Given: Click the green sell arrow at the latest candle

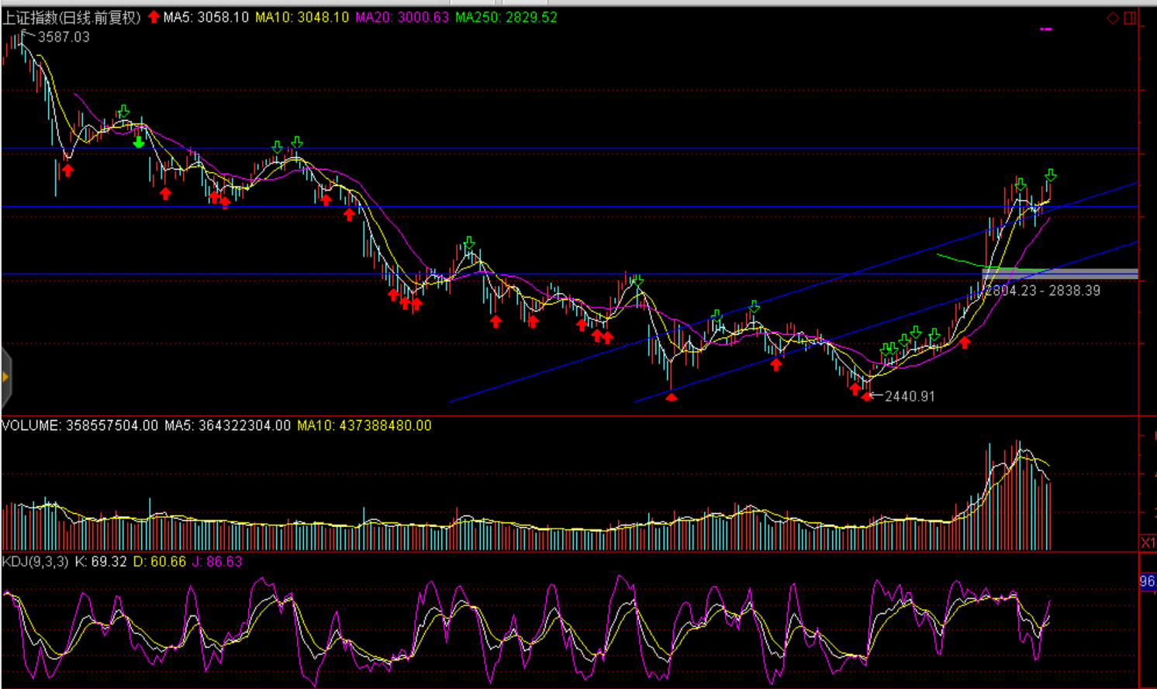Looking at the screenshot, I should tap(1050, 176).
